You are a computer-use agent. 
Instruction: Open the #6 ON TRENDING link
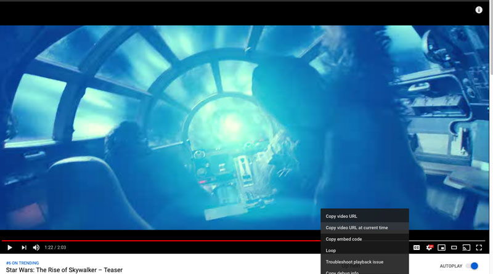click(22, 263)
